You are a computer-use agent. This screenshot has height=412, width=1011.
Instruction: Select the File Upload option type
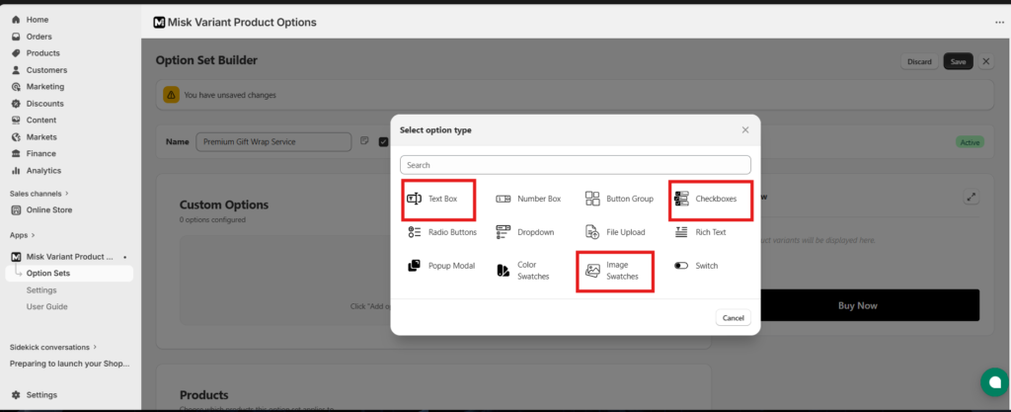pyautogui.click(x=616, y=232)
